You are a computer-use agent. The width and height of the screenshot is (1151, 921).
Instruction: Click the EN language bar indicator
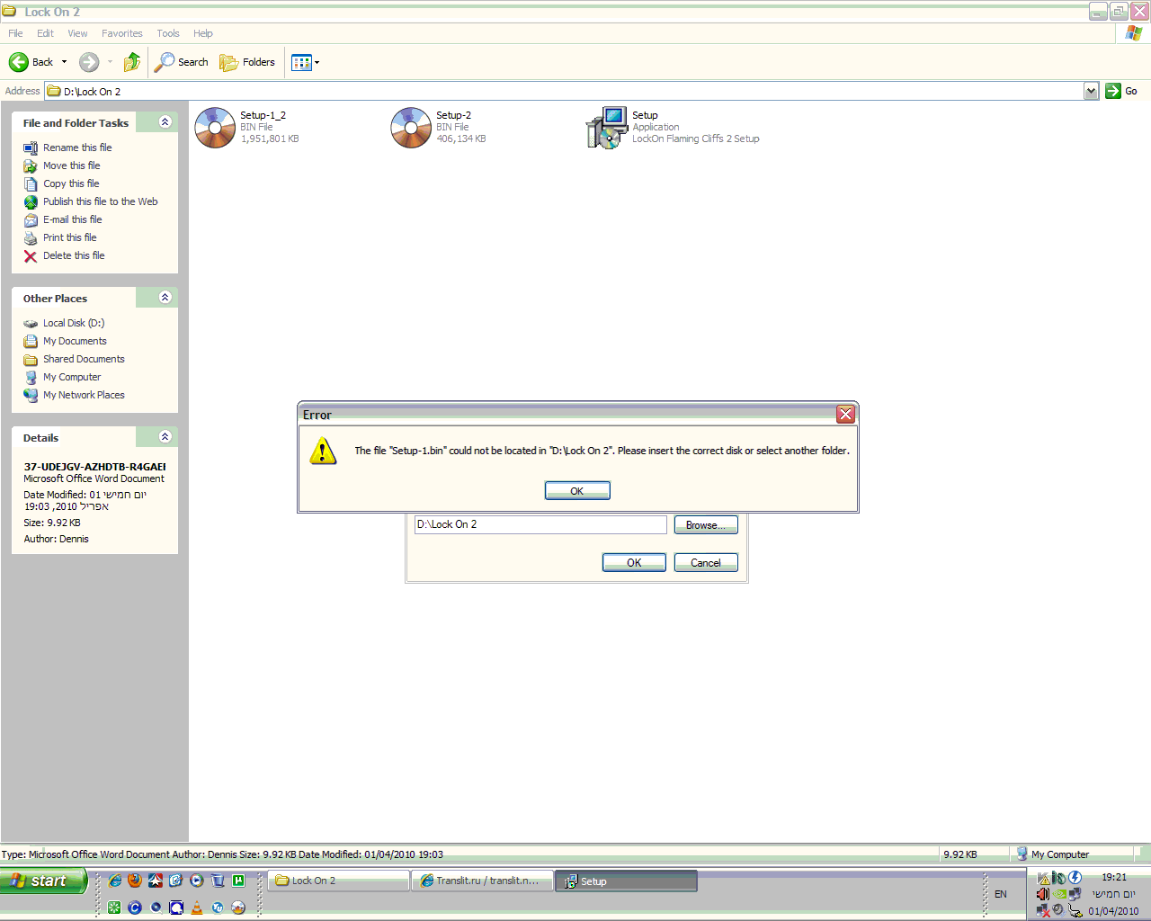pyautogui.click(x=1001, y=894)
